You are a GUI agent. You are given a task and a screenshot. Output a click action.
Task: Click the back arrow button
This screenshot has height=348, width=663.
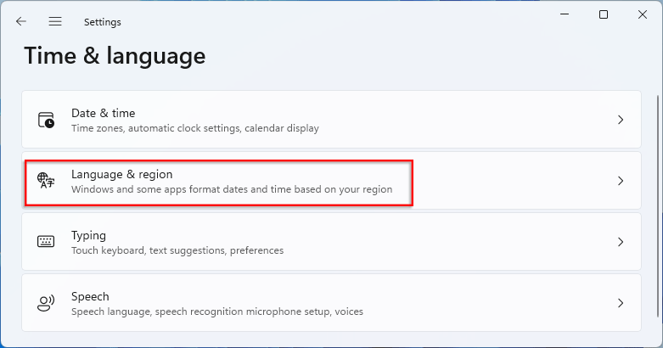tap(21, 21)
